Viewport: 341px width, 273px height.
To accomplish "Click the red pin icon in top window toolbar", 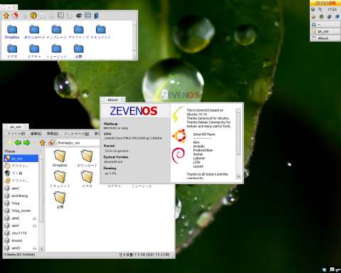I will point(16,16).
